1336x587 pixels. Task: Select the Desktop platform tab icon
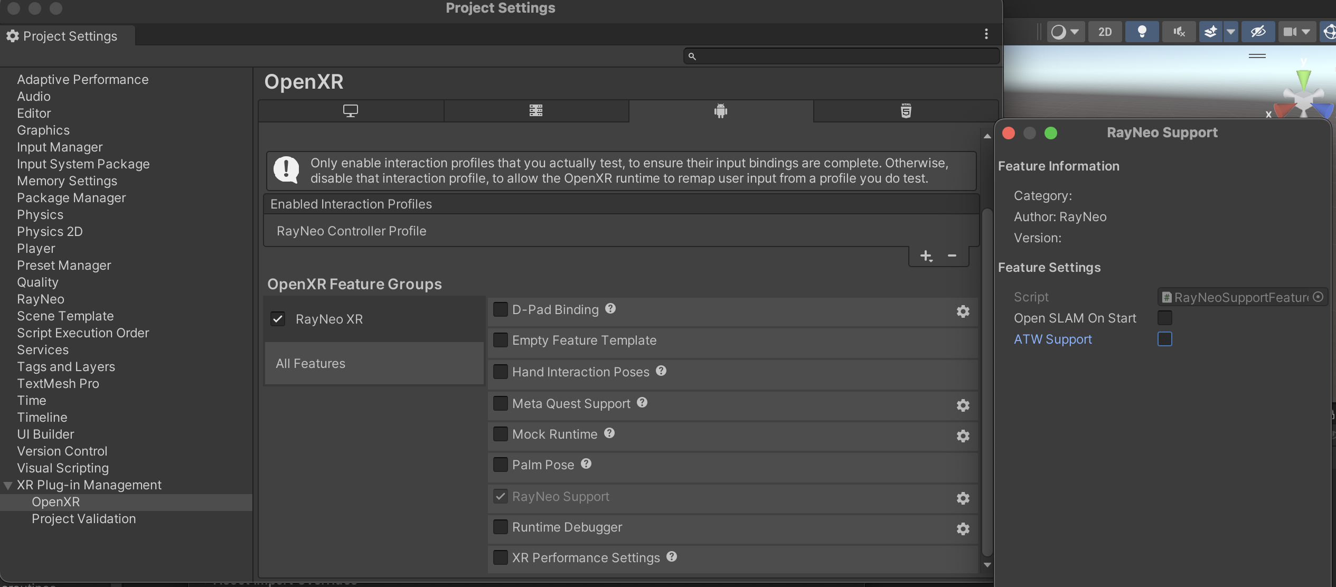(351, 111)
